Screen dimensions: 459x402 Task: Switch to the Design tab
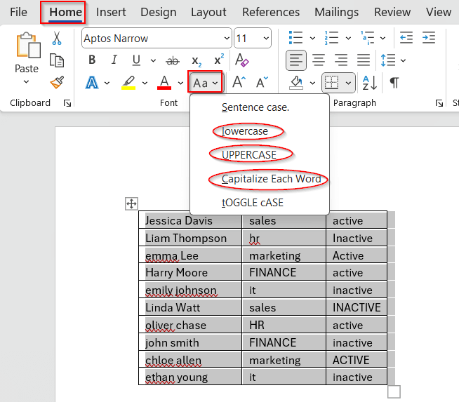coord(159,13)
